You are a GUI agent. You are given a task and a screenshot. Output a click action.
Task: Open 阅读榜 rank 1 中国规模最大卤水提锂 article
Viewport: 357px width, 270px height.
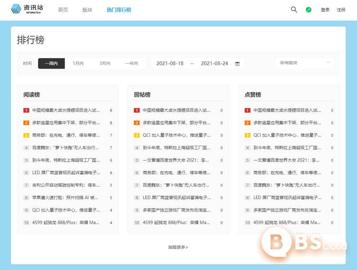tap(66, 110)
